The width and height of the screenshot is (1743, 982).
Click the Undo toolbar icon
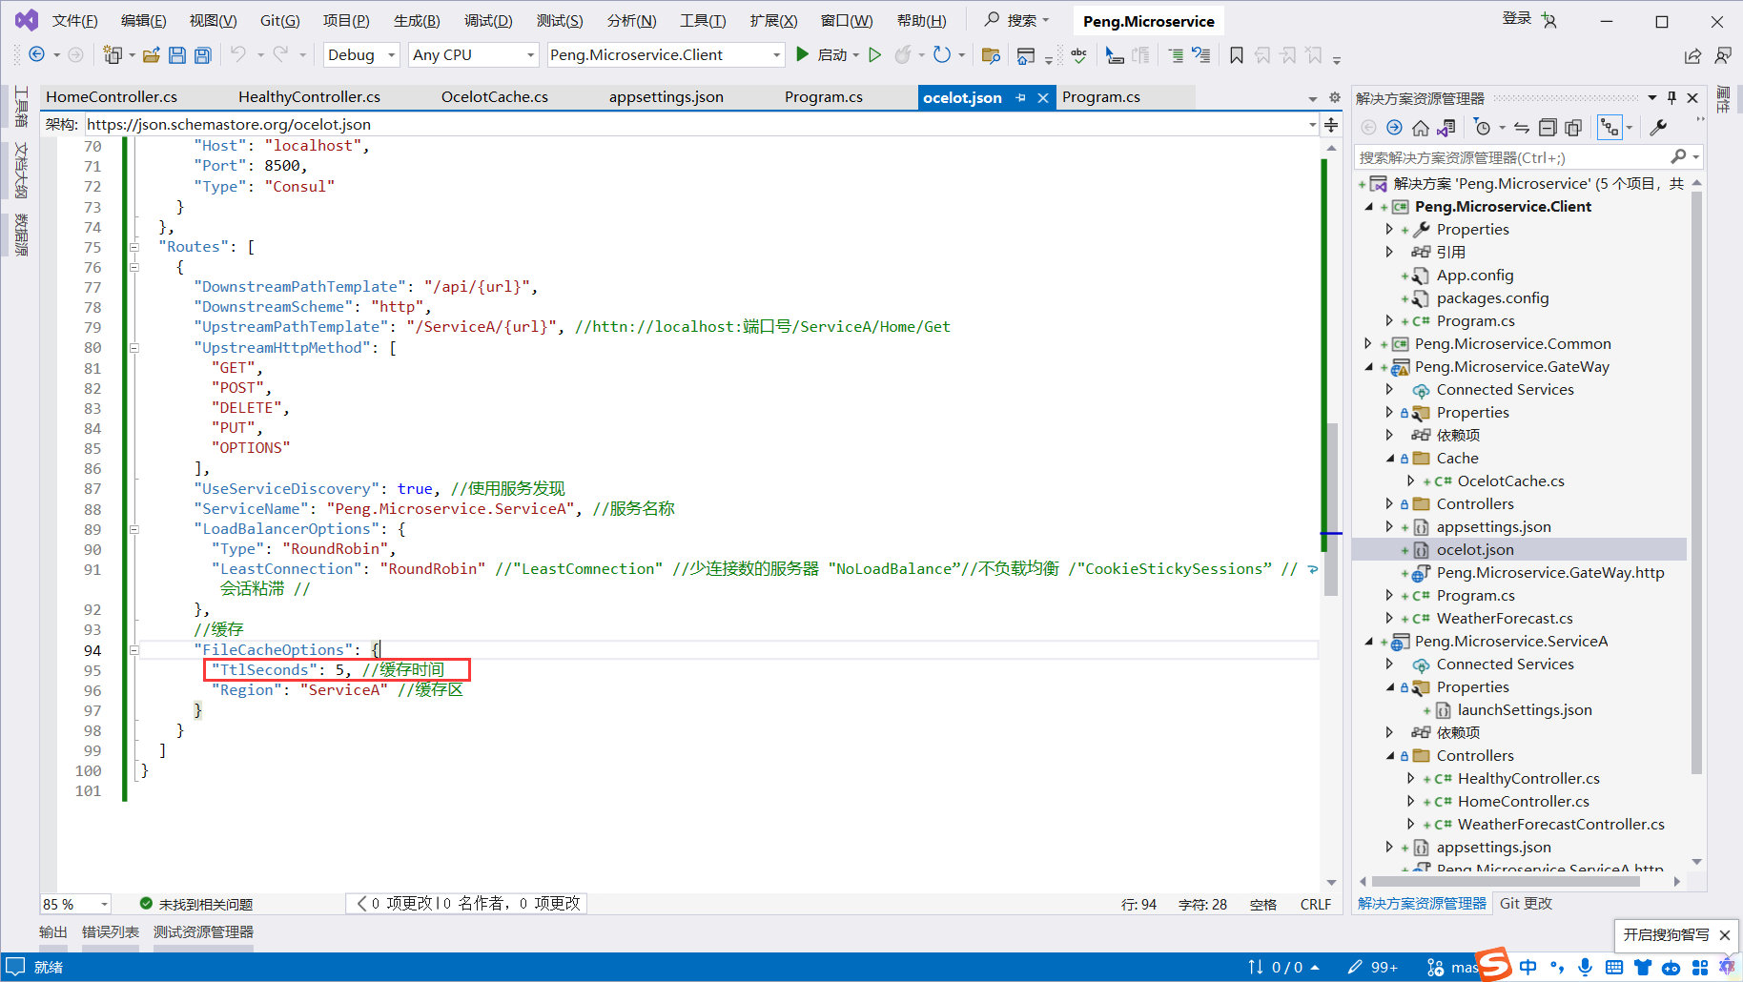(238, 54)
